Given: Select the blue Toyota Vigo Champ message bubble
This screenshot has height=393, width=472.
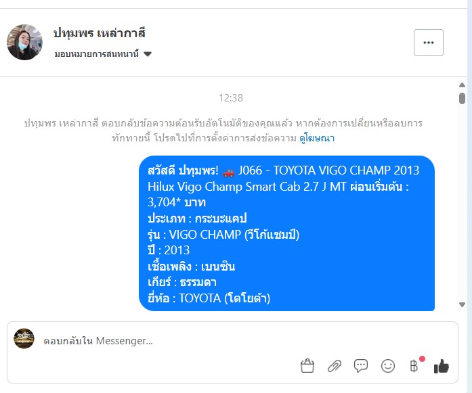Looking at the screenshot, I should tap(286, 233).
